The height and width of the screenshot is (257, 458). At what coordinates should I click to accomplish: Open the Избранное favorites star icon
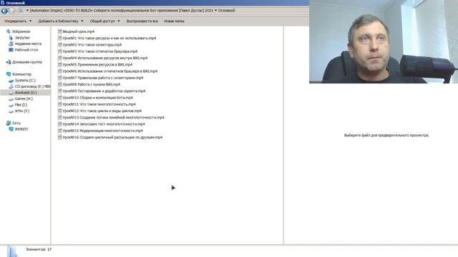9,31
